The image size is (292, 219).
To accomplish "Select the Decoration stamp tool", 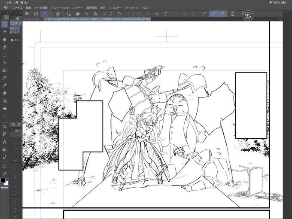I will [x=5, y=101].
